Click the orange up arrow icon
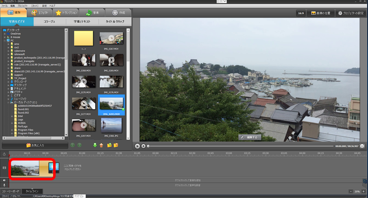Viewport: 368px width, 198px height. [x=101, y=145]
